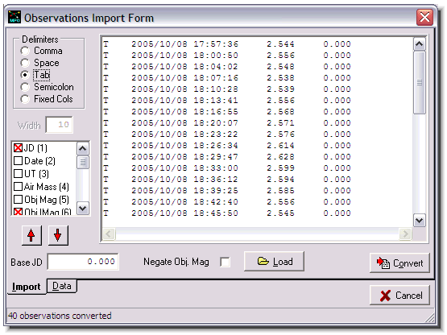Check the Obj Mag (5) field checkbox
The width and height of the screenshot is (447, 335).
click(x=18, y=200)
